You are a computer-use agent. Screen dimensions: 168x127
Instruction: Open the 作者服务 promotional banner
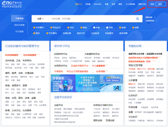point(63,83)
